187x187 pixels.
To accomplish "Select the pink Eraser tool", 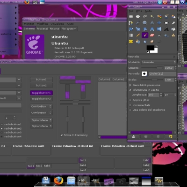I will click(x=152, y=36).
